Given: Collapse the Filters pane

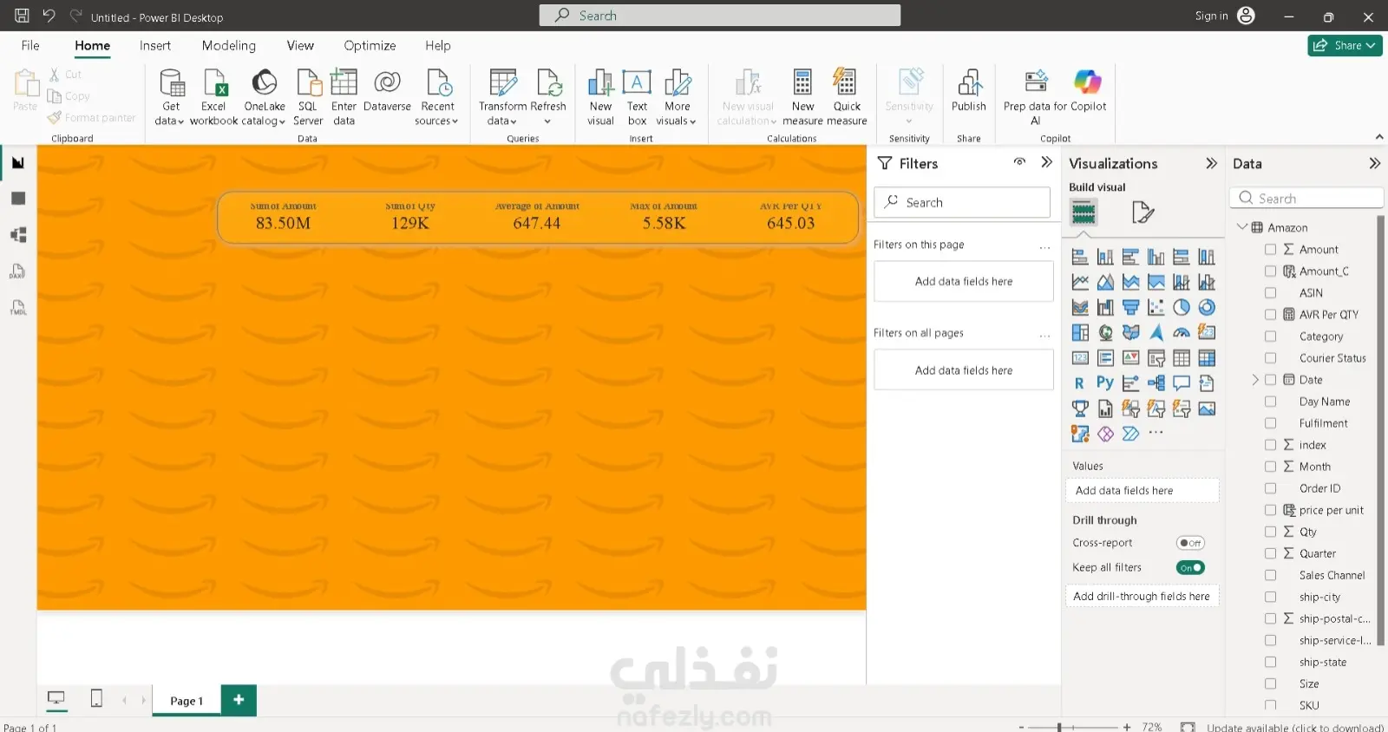Looking at the screenshot, I should tap(1046, 162).
